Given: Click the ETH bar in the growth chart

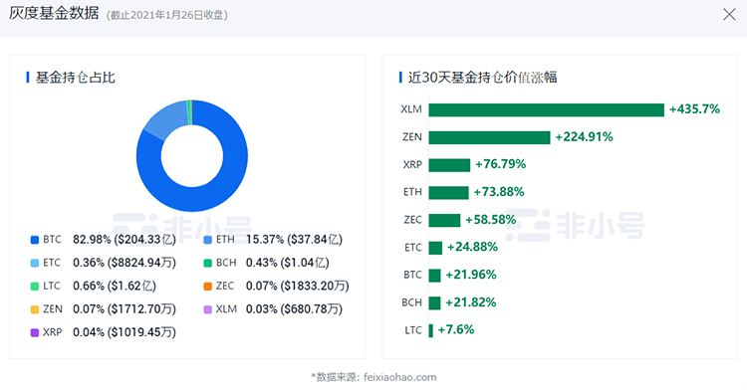Looking at the screenshot, I should pos(449,193).
